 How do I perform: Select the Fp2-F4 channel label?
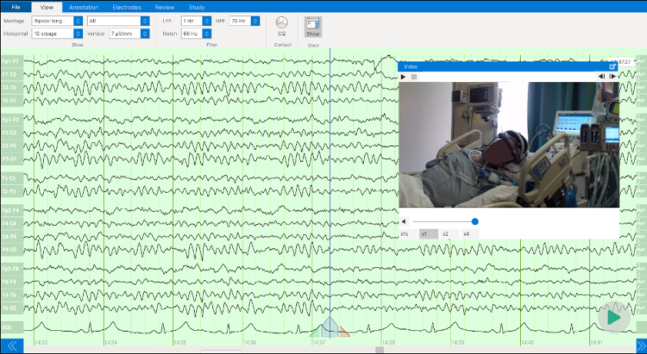click(x=12, y=210)
